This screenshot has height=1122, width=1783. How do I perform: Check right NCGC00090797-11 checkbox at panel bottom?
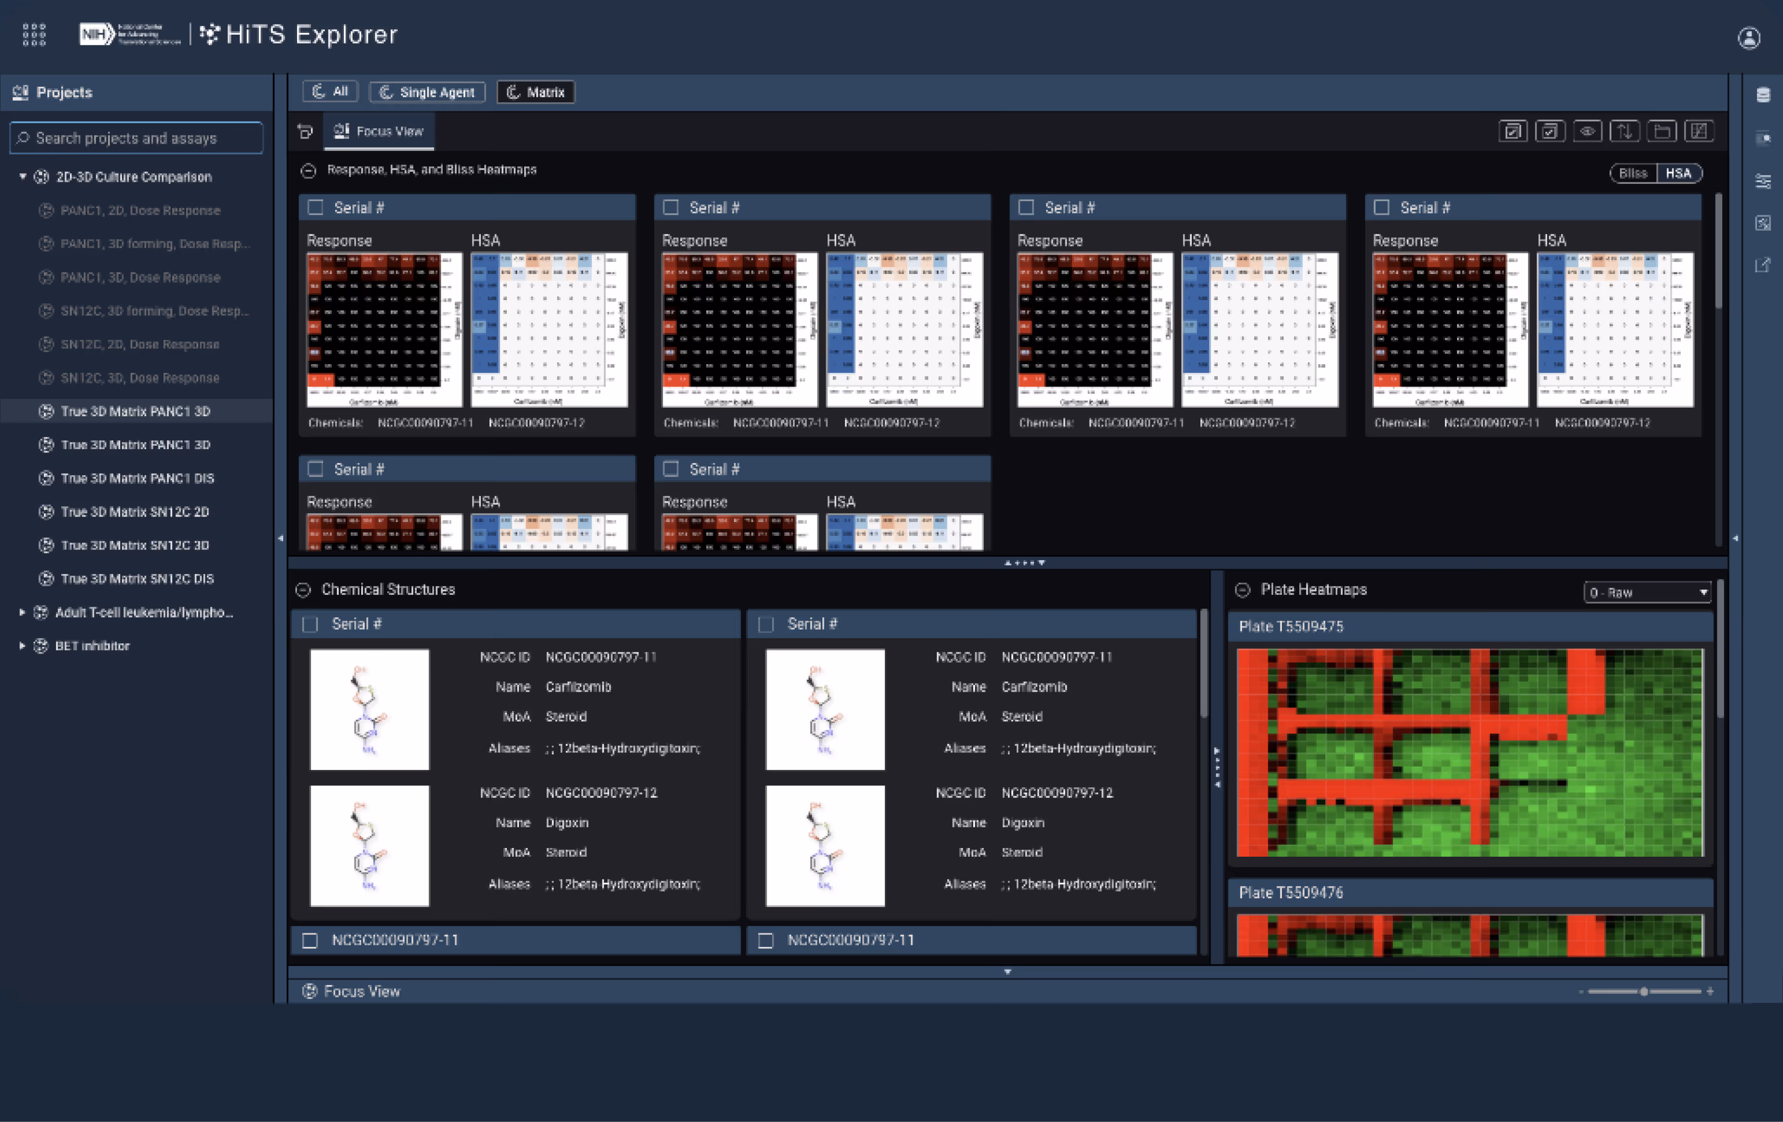pyautogui.click(x=766, y=941)
